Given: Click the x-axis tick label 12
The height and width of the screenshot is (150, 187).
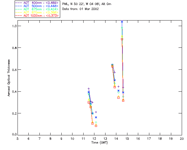Looking at the screenshot, I should tap(94, 139).
